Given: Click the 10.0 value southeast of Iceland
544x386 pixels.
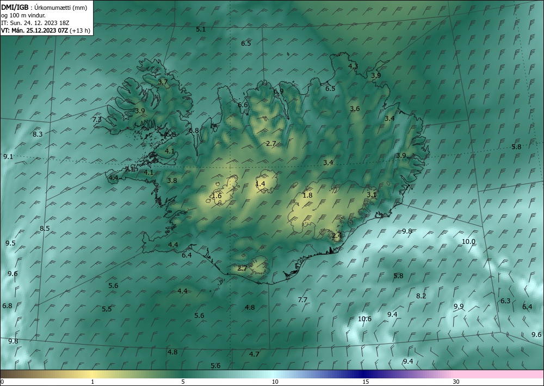Looking at the screenshot, I should [469, 242].
